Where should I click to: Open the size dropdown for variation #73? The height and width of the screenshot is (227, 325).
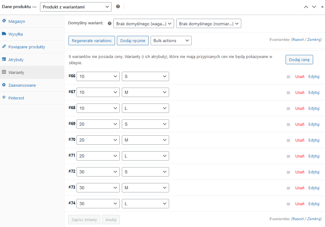[x=145, y=187]
